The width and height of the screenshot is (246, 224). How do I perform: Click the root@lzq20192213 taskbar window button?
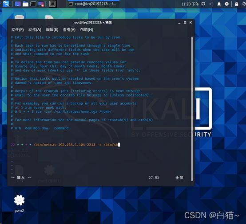[x=93, y=4]
